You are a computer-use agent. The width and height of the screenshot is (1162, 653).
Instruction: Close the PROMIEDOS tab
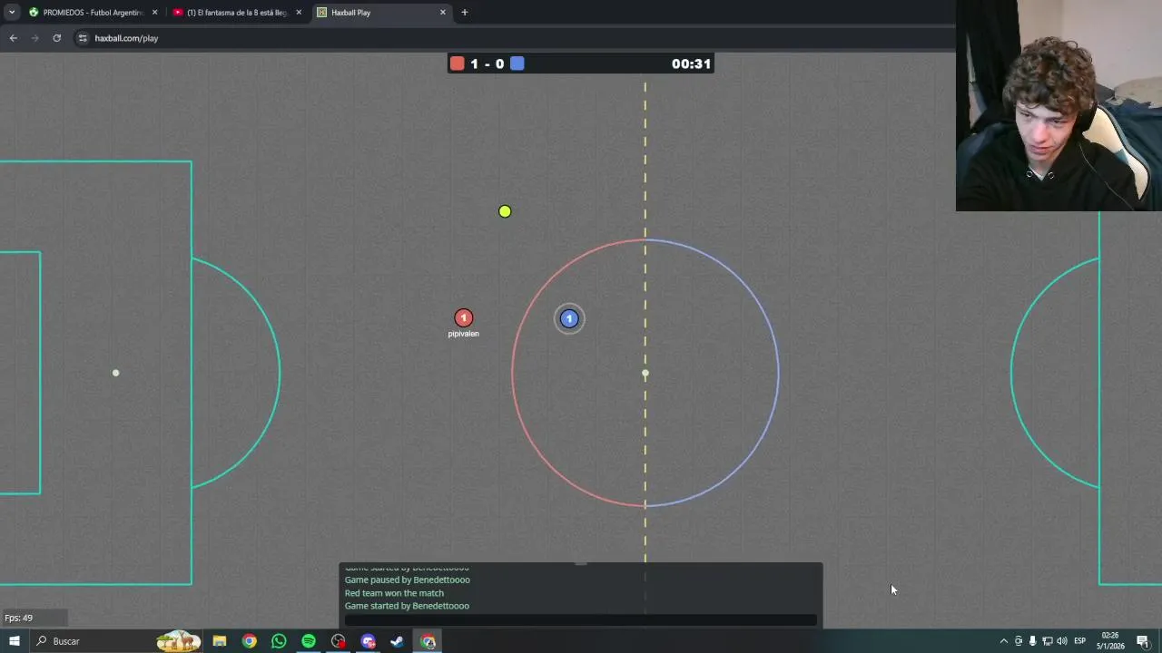[x=154, y=13]
